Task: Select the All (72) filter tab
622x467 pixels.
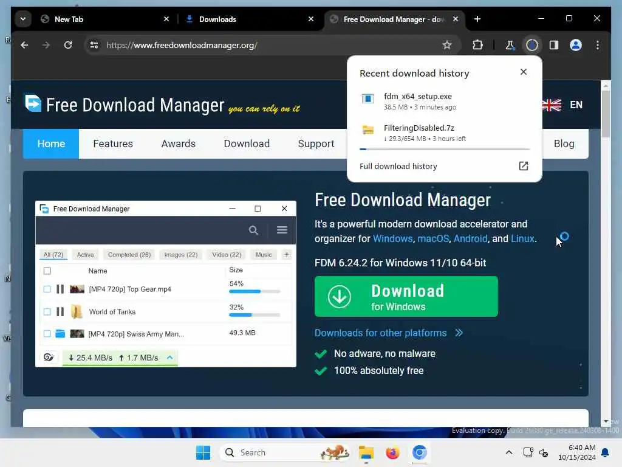Action: (x=53, y=255)
